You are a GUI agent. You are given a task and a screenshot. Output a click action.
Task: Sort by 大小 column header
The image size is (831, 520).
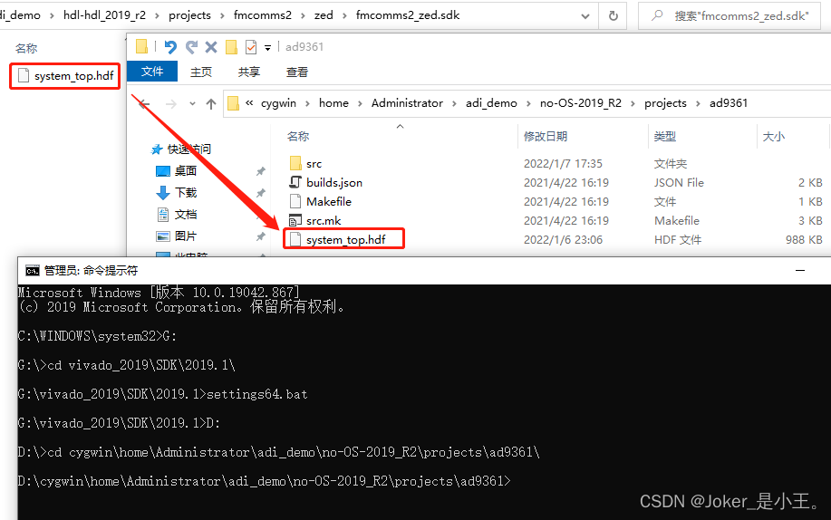tap(773, 137)
